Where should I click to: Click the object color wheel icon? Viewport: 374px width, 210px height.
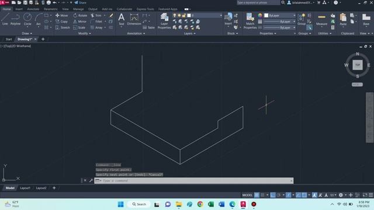pos(260,16)
